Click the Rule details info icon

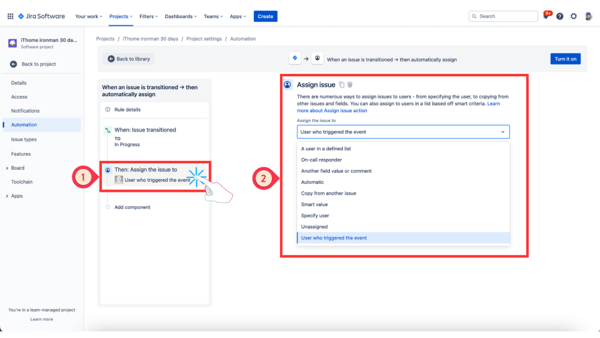click(108, 110)
